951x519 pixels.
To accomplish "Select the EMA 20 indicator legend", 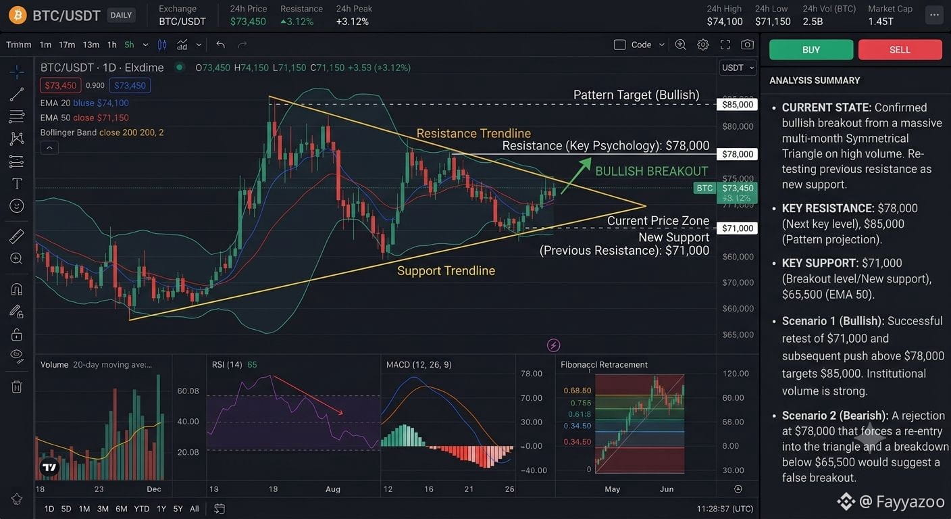I will pyautogui.click(x=84, y=103).
